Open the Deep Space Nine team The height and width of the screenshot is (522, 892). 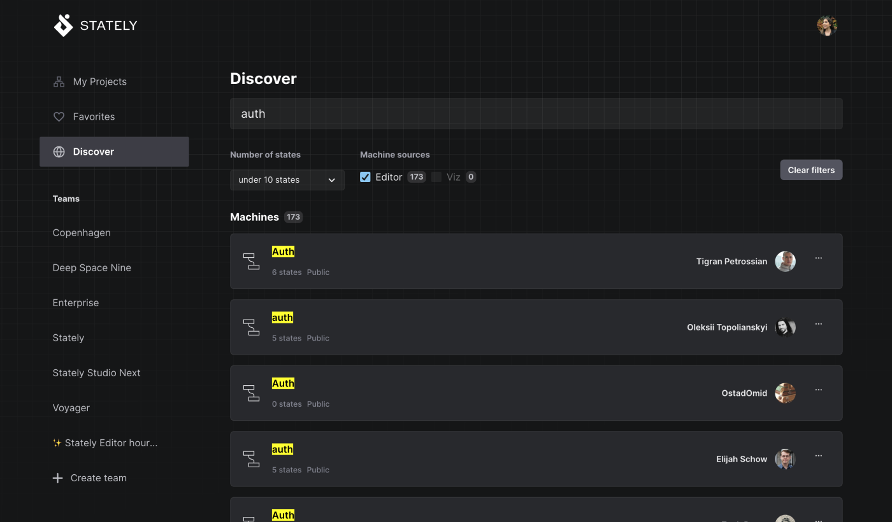92,268
